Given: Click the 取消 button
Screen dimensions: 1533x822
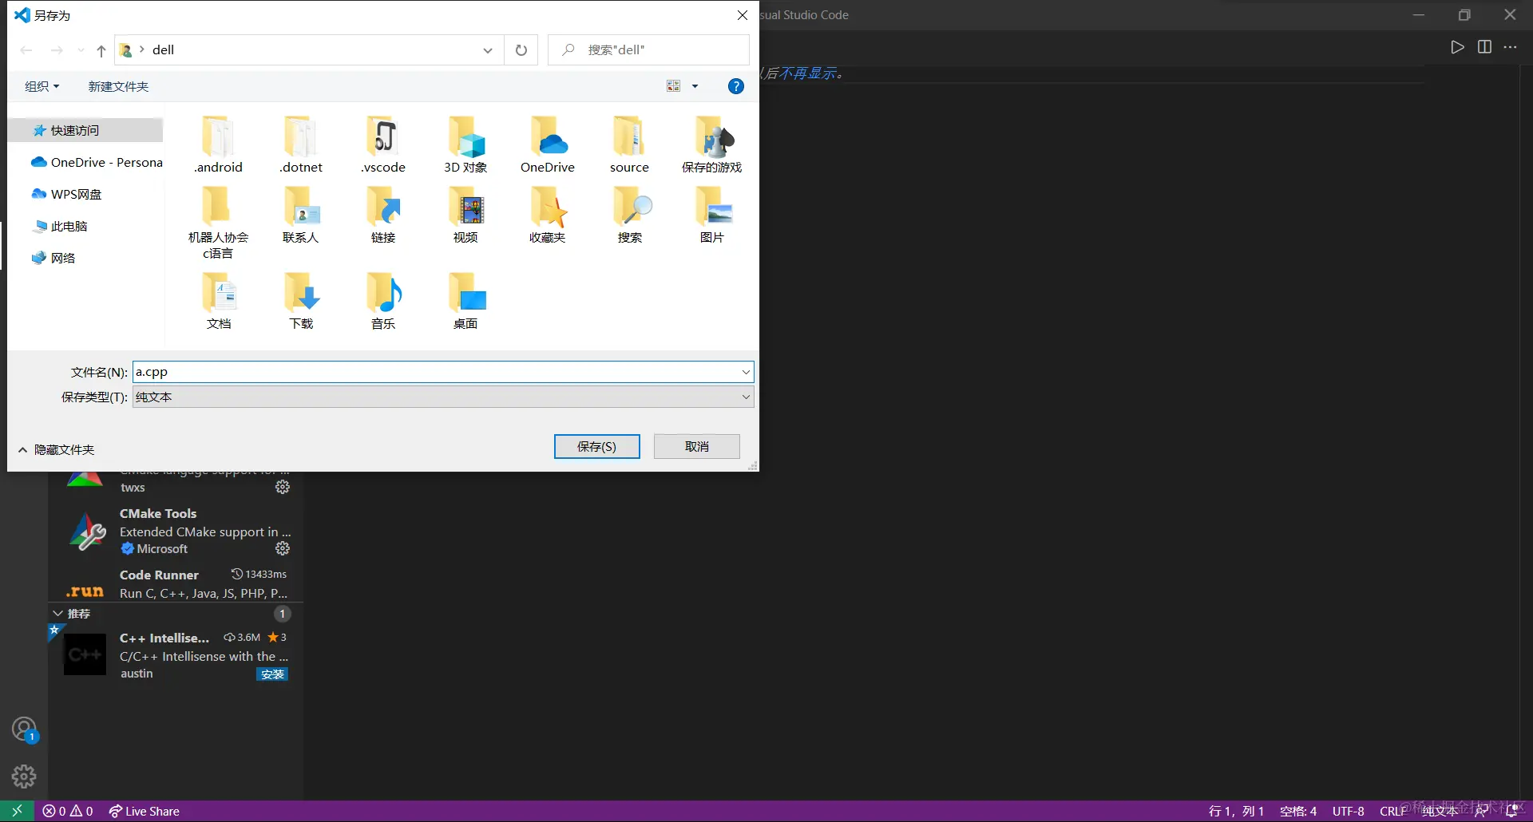Looking at the screenshot, I should click(697, 446).
